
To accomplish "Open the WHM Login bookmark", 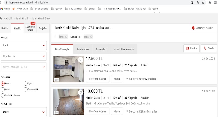I will point(20,9).
